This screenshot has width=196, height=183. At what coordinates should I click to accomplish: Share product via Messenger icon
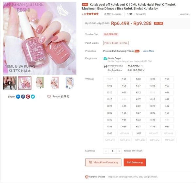click(18, 96)
